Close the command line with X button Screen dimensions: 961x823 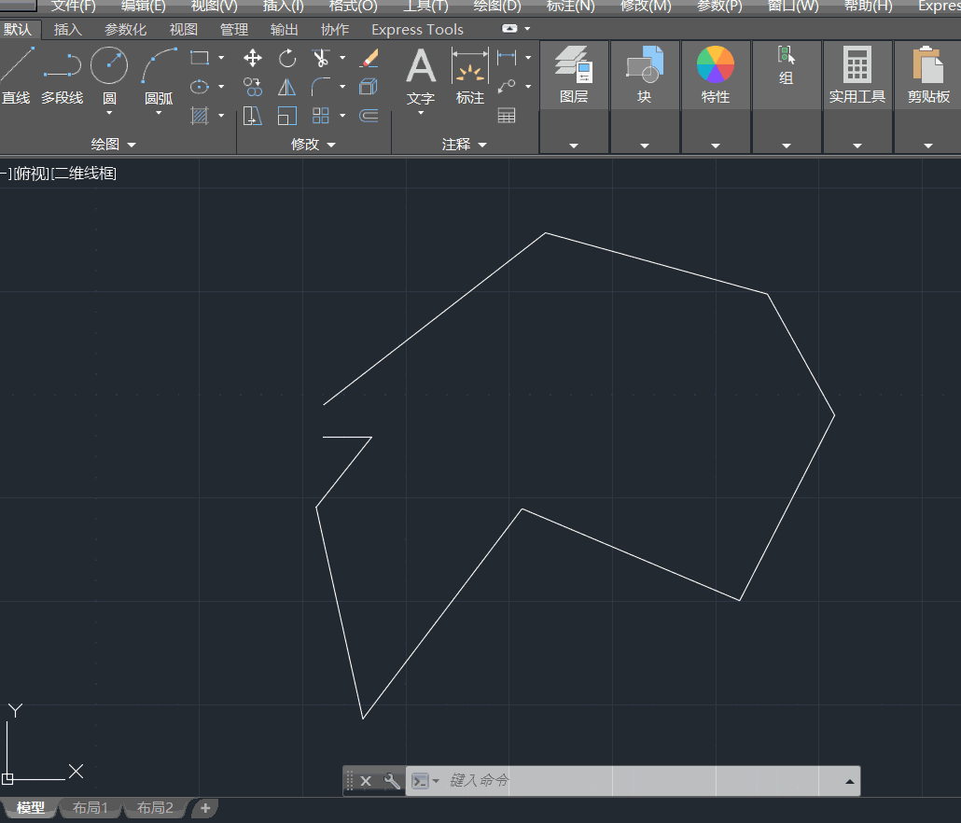point(366,781)
